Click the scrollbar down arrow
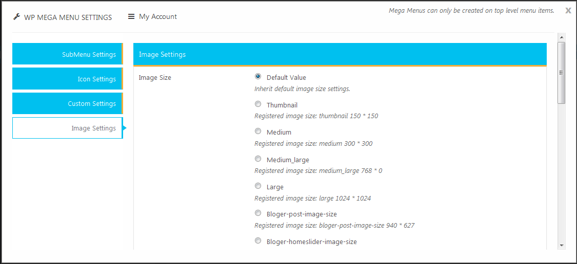577x264 pixels. [x=561, y=245]
